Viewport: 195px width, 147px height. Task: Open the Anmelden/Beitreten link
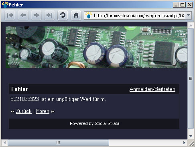pyautogui.click(x=152, y=89)
